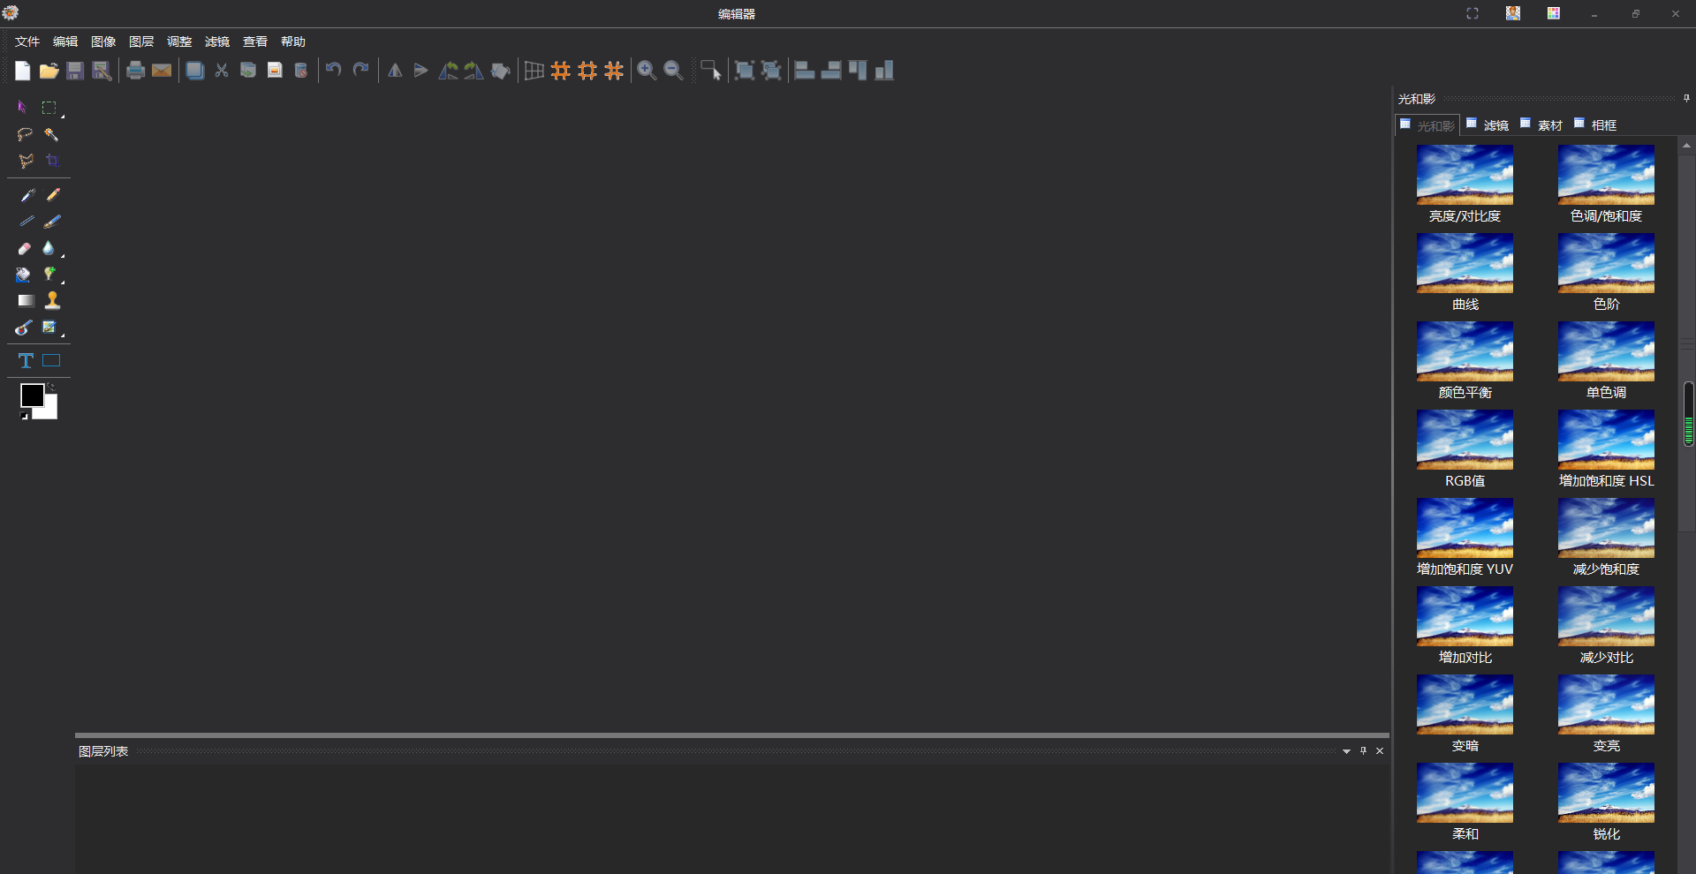Switch to the 素材 tab
1696x874 pixels.
click(x=1542, y=125)
